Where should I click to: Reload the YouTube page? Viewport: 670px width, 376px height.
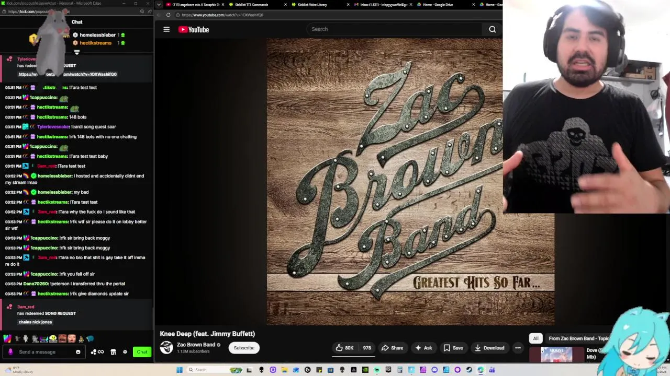[x=168, y=15]
